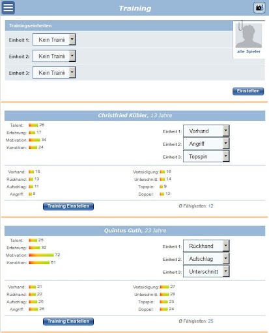Open global Einheit 2 Kein Training dropdown
This screenshot has width=269, height=333.
tap(54, 56)
